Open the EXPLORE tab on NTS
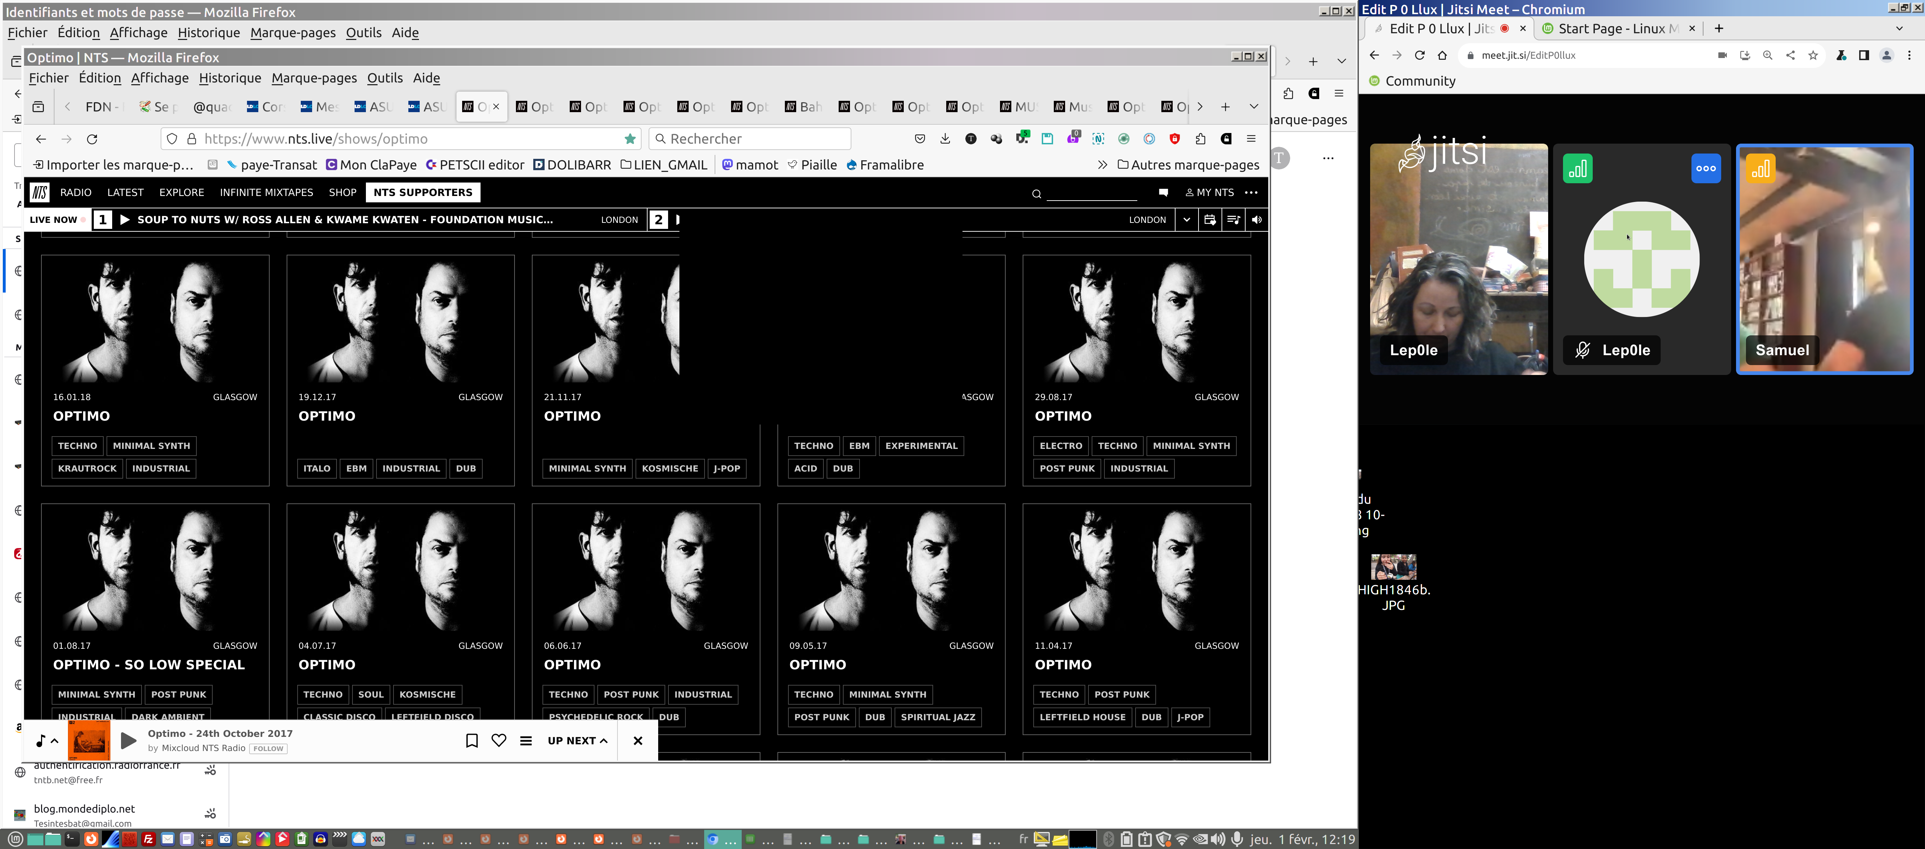Viewport: 1925px width, 849px height. (x=181, y=193)
